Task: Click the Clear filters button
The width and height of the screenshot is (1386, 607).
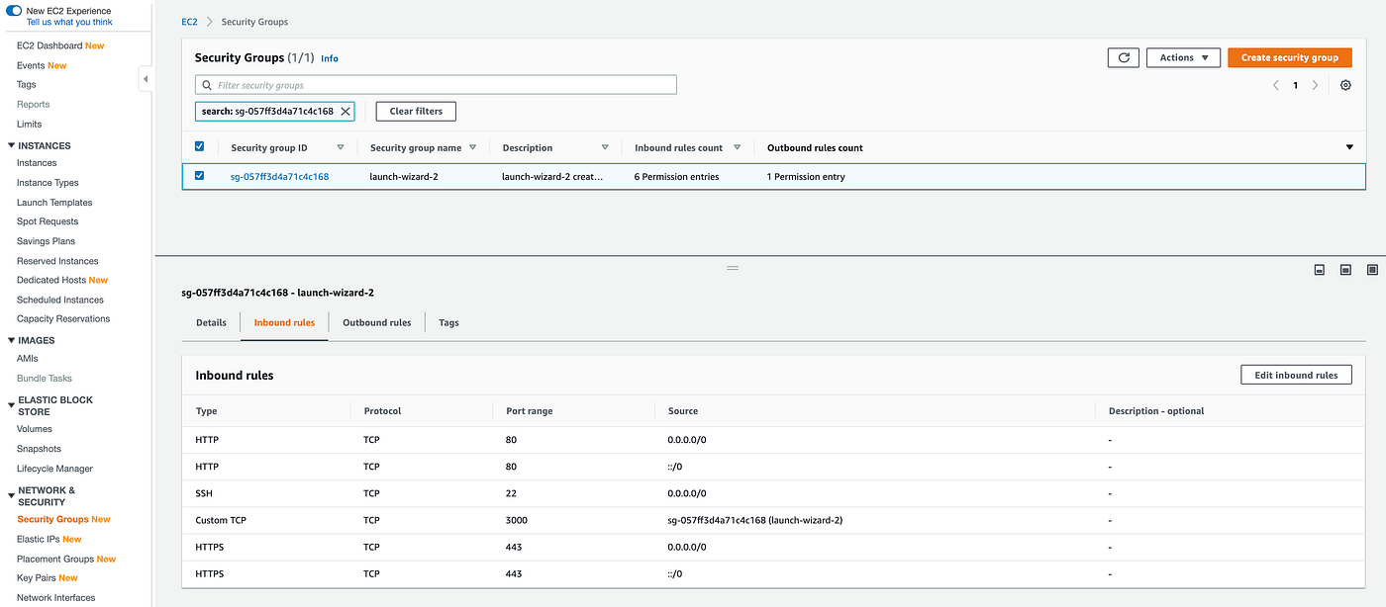Action: point(416,111)
